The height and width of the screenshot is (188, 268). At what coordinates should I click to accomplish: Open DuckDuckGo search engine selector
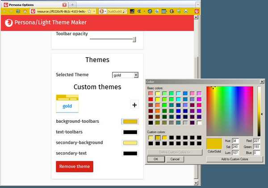point(103,12)
